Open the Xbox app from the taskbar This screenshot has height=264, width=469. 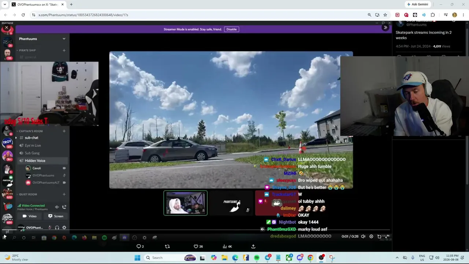tap(289, 258)
